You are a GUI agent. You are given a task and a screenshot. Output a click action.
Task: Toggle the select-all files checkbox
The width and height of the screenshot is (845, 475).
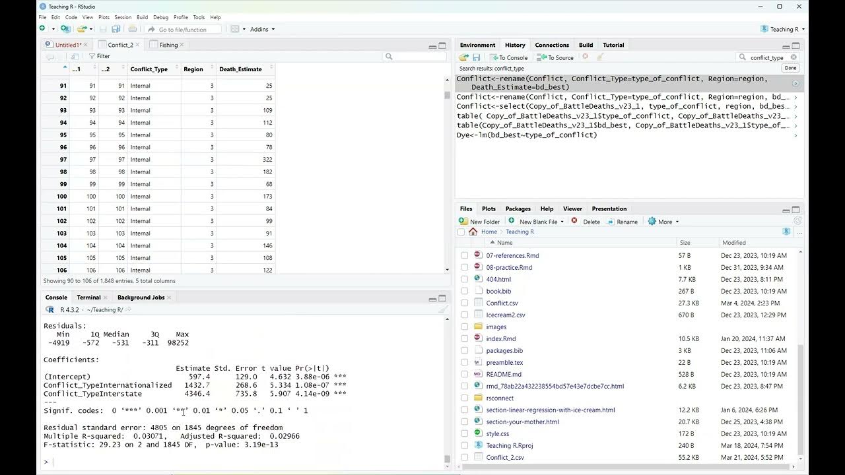pyautogui.click(x=461, y=232)
